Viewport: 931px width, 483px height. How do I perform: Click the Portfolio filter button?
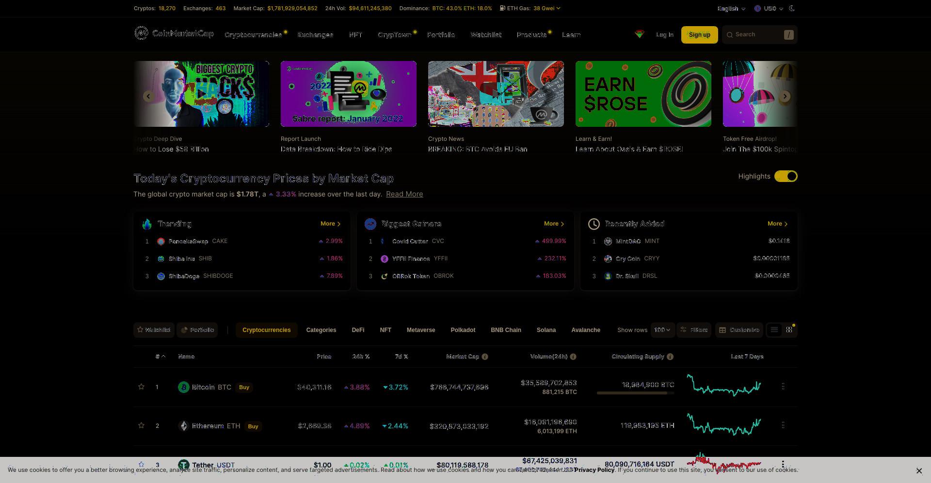coord(197,330)
